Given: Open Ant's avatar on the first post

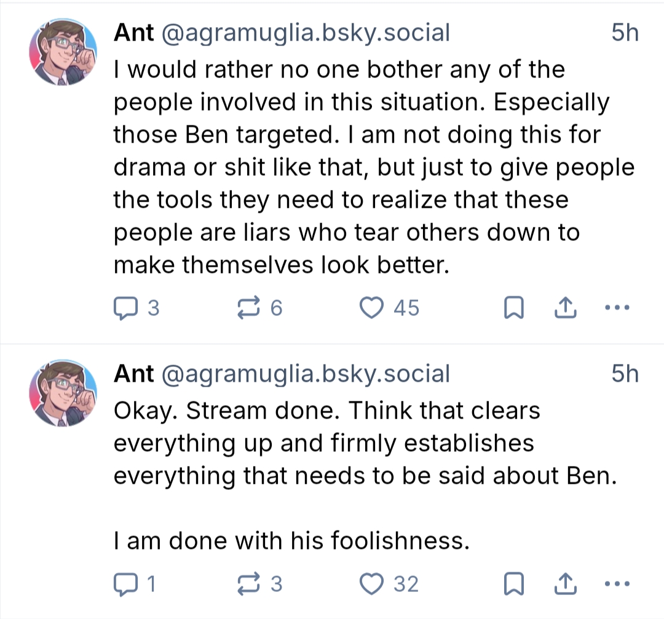Looking at the screenshot, I should pos(64,55).
